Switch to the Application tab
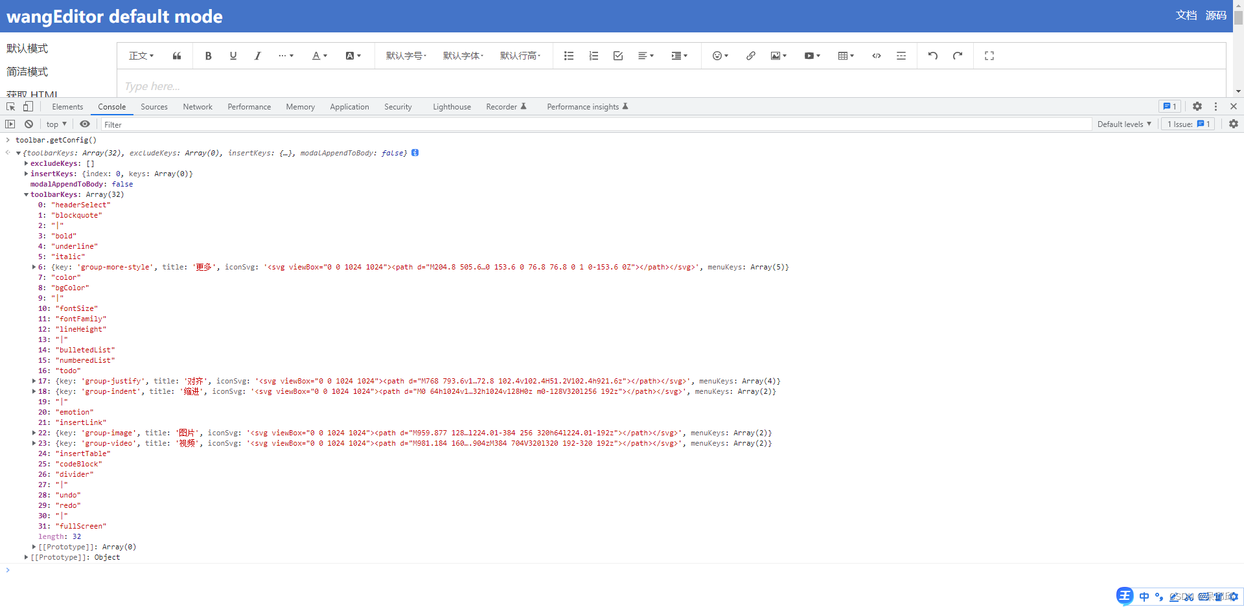 click(349, 107)
